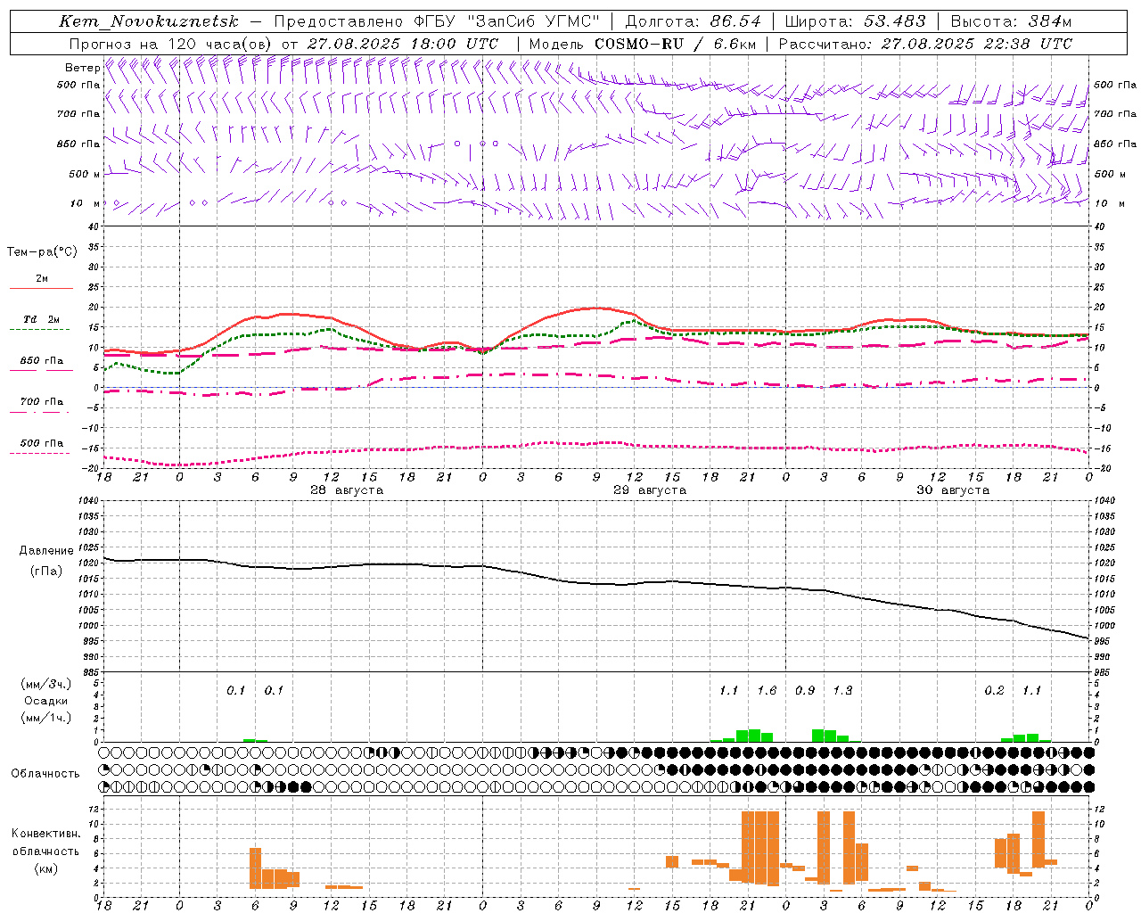The image size is (1141, 913).
Task: Click the 29 августа date label
Action: pyautogui.click(x=650, y=490)
